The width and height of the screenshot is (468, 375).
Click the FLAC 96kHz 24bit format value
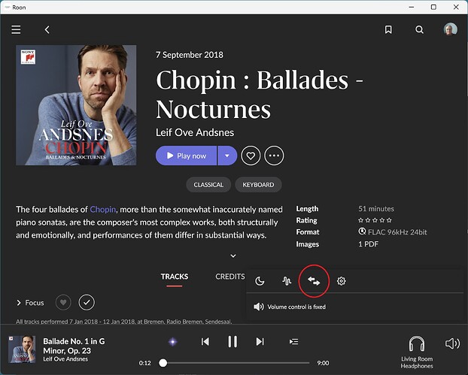(x=393, y=232)
